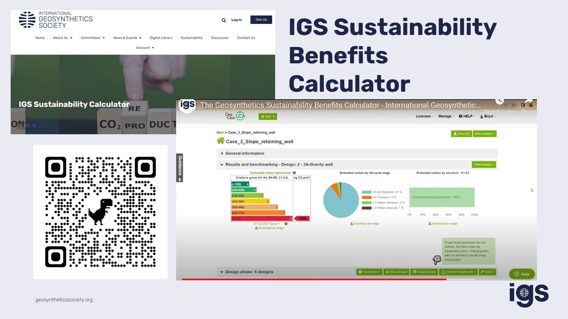Click Download as image under pie chart
568x319 pixels.
365,224
